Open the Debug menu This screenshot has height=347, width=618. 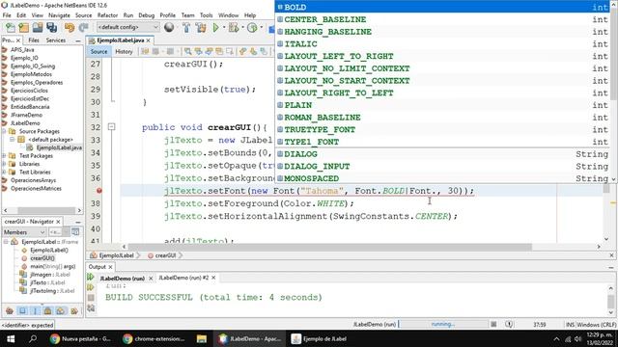pos(146,15)
